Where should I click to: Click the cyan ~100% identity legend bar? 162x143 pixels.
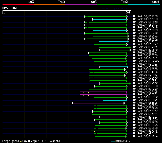click(x=144, y=5)
